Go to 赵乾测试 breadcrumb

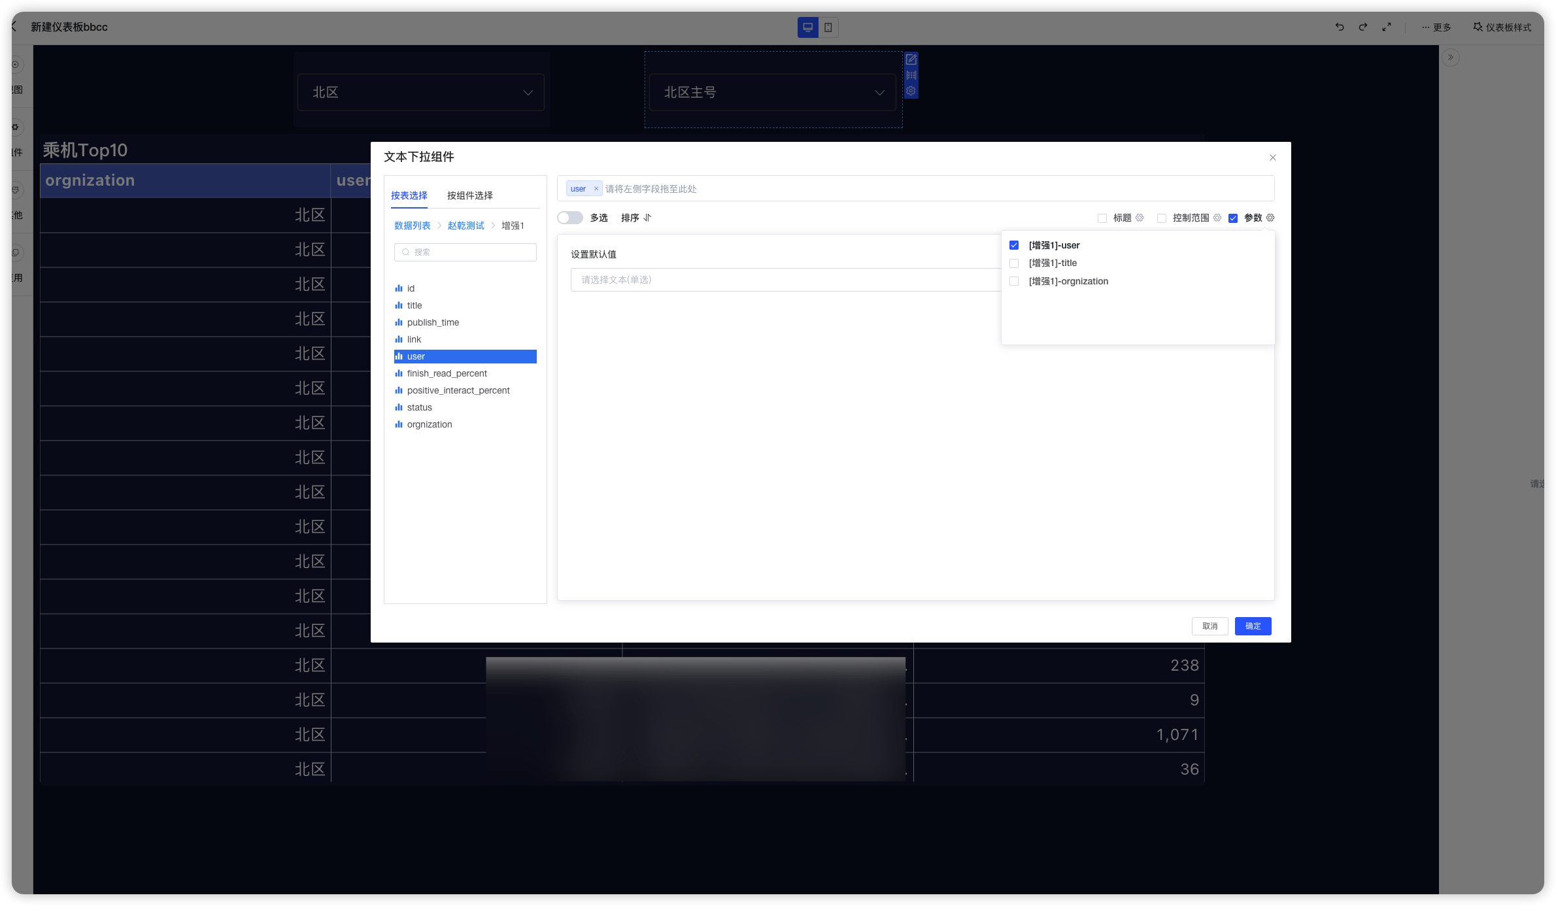coord(466,226)
